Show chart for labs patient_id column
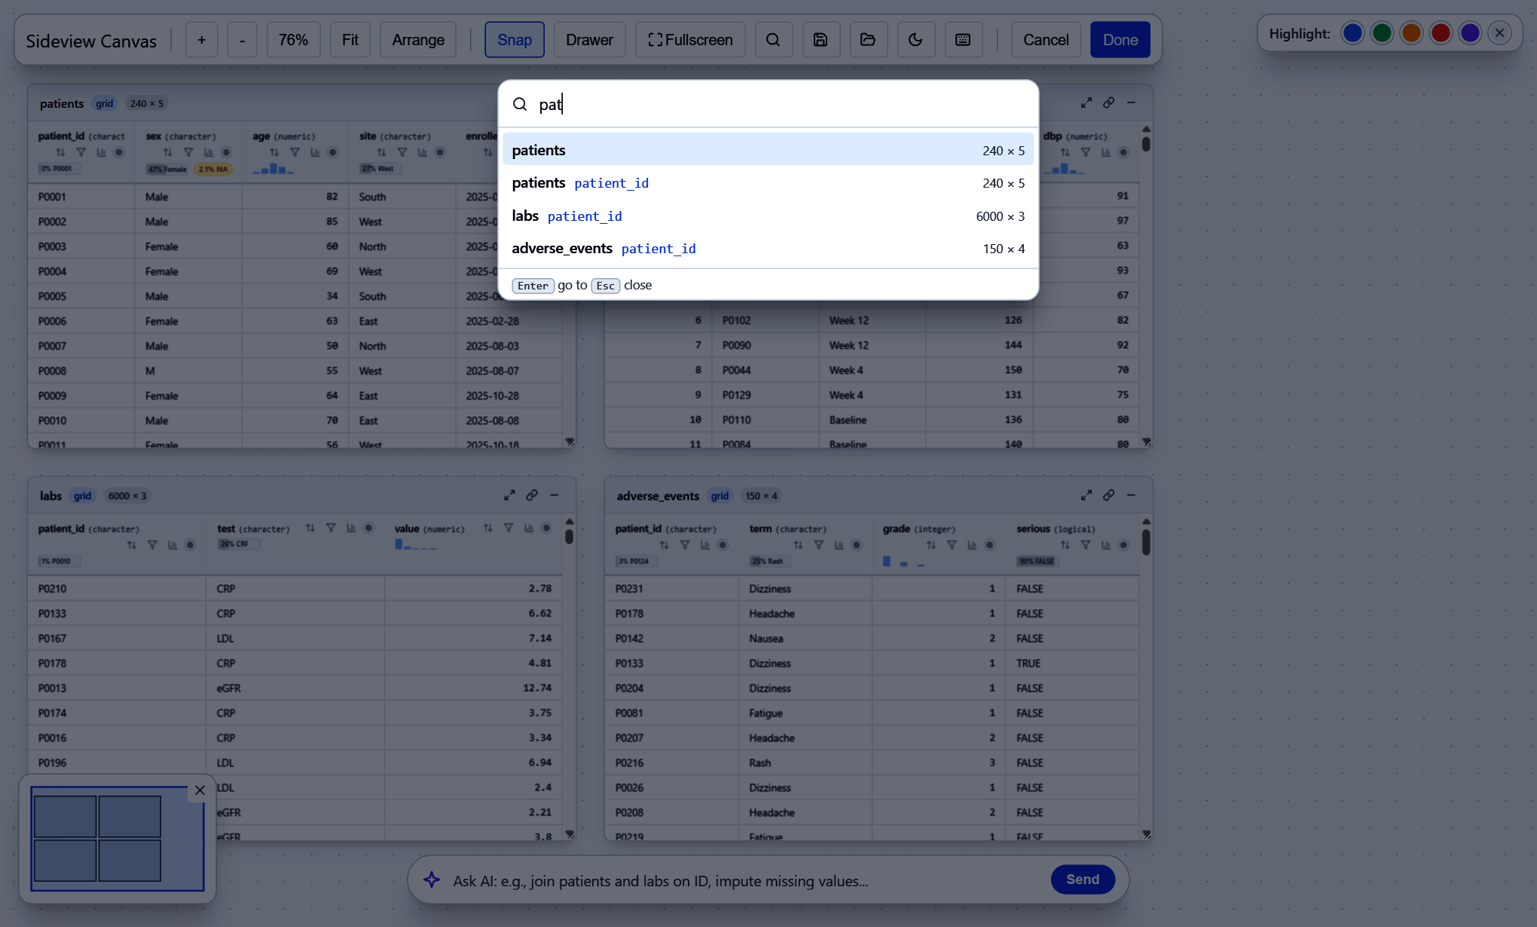Viewport: 1537px width, 927px height. 173,545
